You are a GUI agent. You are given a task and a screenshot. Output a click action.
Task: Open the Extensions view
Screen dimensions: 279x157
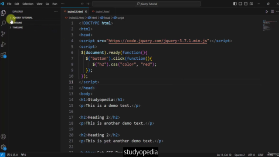3,55
